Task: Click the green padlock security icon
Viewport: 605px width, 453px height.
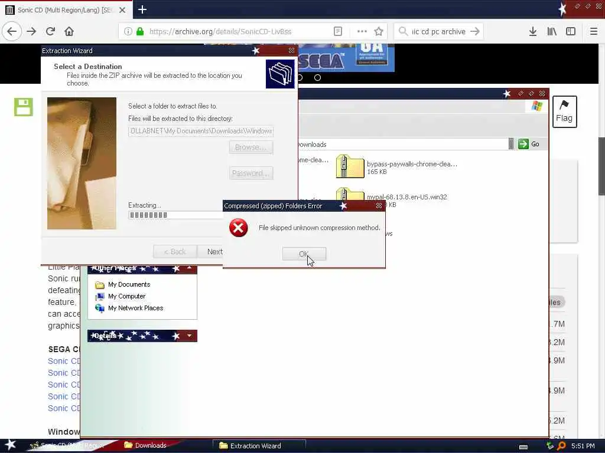Action: tap(141, 32)
